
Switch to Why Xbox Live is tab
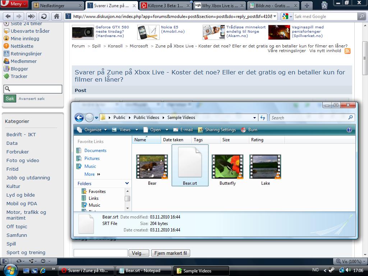tap(219, 6)
